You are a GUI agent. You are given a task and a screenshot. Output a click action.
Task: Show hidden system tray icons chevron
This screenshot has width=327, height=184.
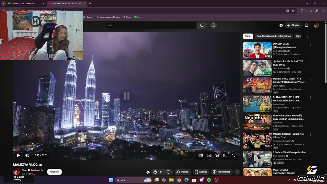tap(289, 180)
